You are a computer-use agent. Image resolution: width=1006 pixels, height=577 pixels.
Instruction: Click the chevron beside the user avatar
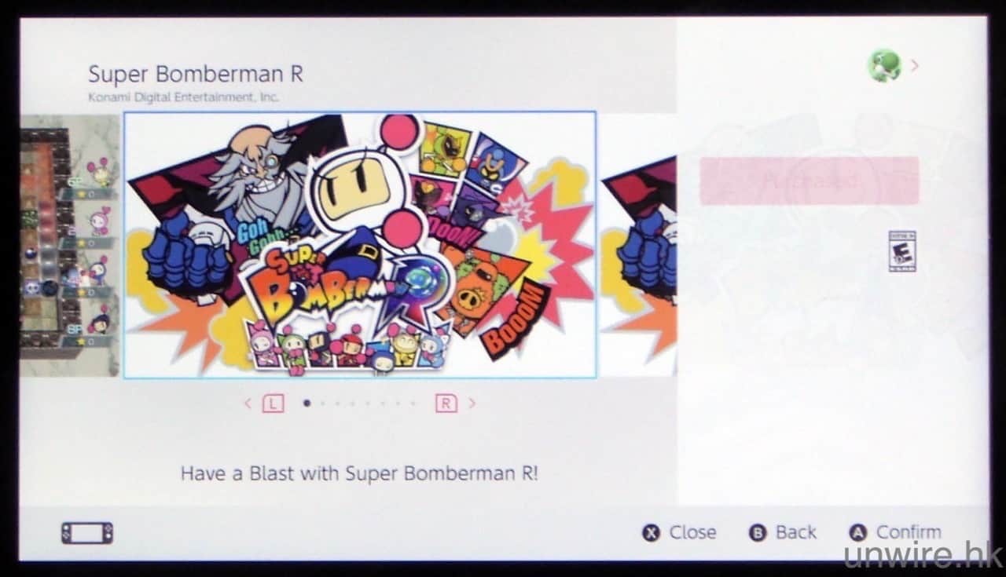914,66
